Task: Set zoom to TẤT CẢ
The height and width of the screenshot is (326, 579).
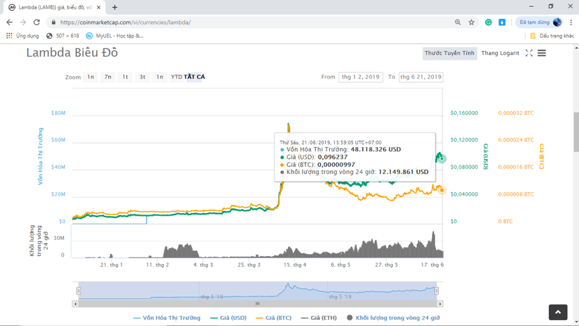Action: click(x=194, y=77)
